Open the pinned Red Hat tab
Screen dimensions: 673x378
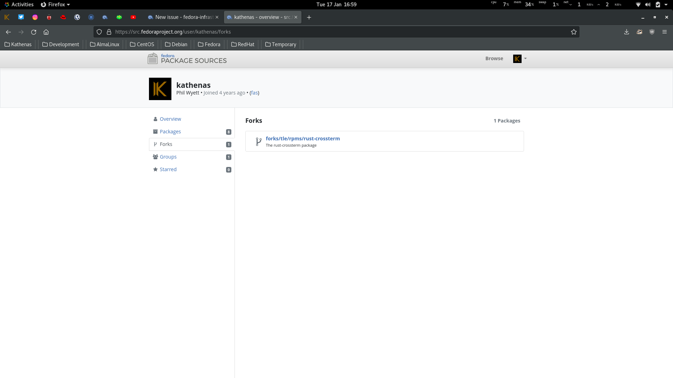(63, 17)
